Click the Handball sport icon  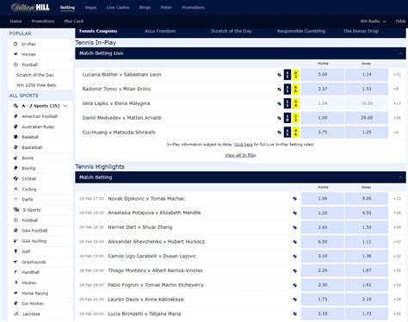click(x=15, y=272)
